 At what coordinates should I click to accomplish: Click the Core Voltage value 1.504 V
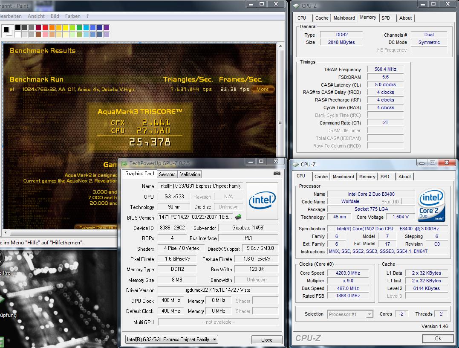[x=400, y=217]
